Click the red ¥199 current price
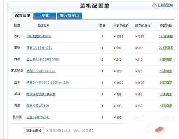This screenshot has width=179, height=139. tap(139, 94)
